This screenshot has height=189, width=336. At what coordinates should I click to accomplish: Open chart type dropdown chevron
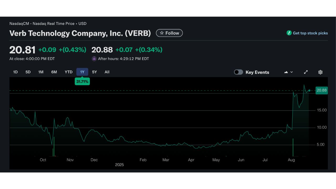292,72
